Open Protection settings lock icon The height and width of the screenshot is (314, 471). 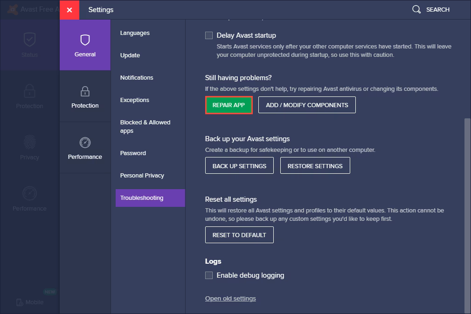(x=85, y=91)
